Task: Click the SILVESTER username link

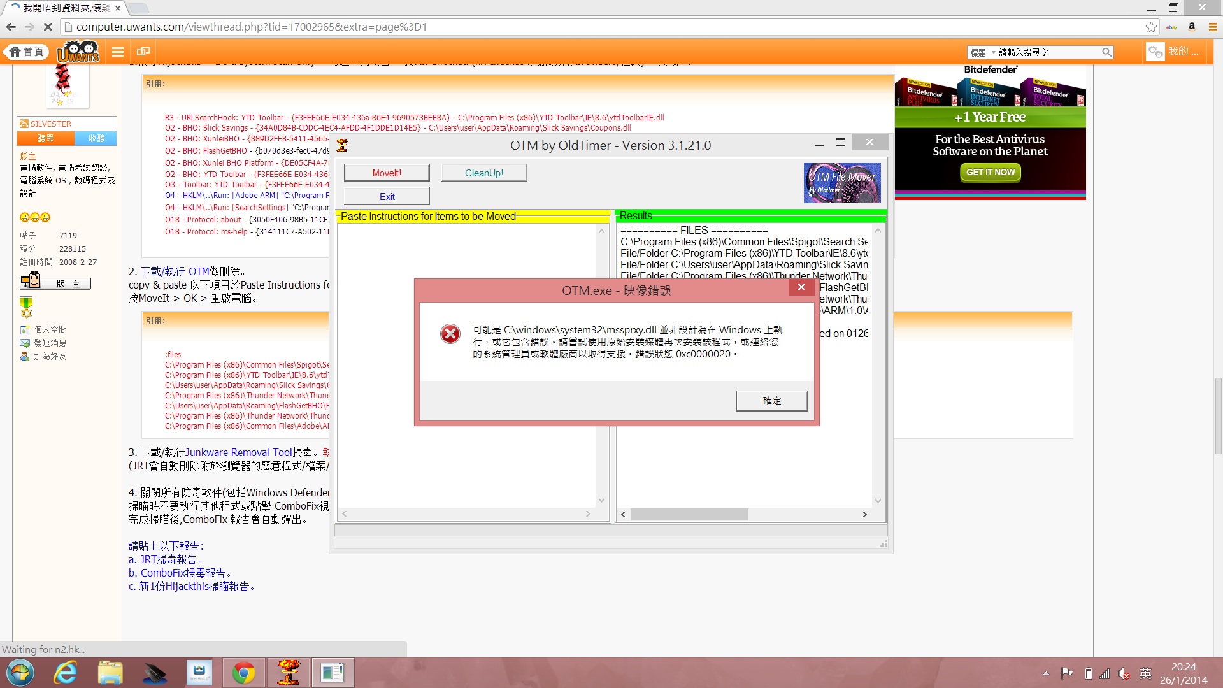Action: pyautogui.click(x=51, y=124)
